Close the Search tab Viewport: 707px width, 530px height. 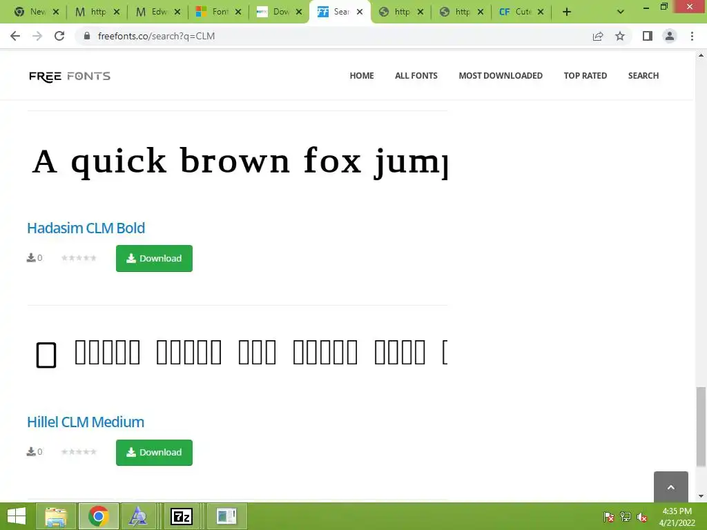pyautogui.click(x=360, y=12)
